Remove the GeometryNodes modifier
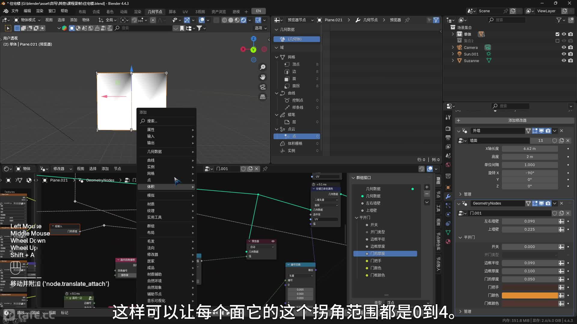The width and height of the screenshot is (577, 324). pos(561,203)
